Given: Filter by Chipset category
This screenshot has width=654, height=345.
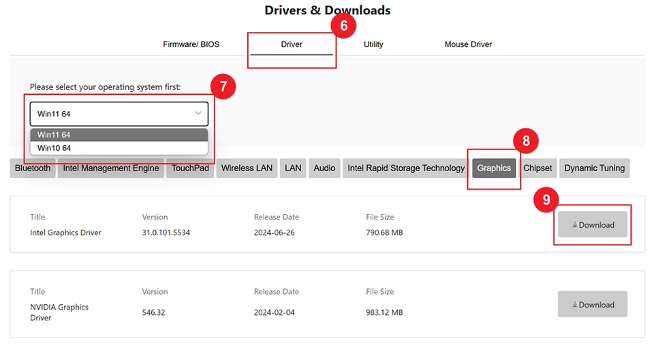Looking at the screenshot, I should click(538, 168).
